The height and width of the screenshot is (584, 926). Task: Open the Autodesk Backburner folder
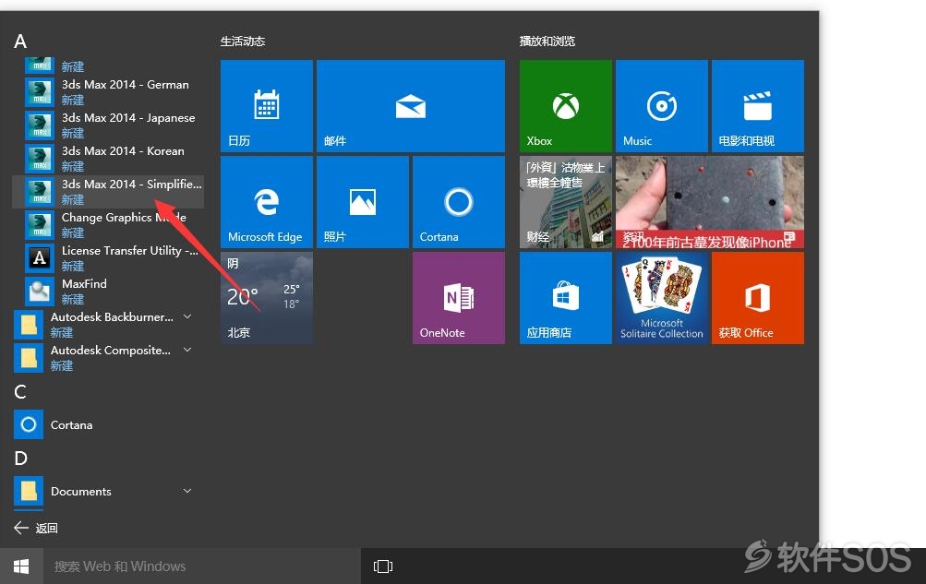tap(108, 325)
